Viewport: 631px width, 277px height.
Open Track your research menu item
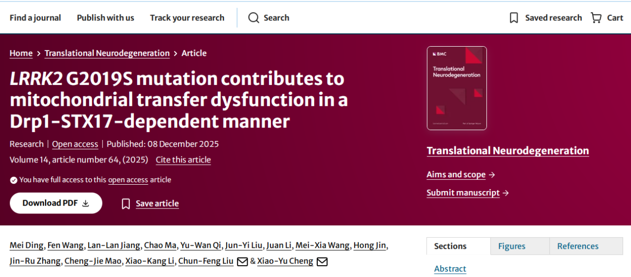coord(187,18)
